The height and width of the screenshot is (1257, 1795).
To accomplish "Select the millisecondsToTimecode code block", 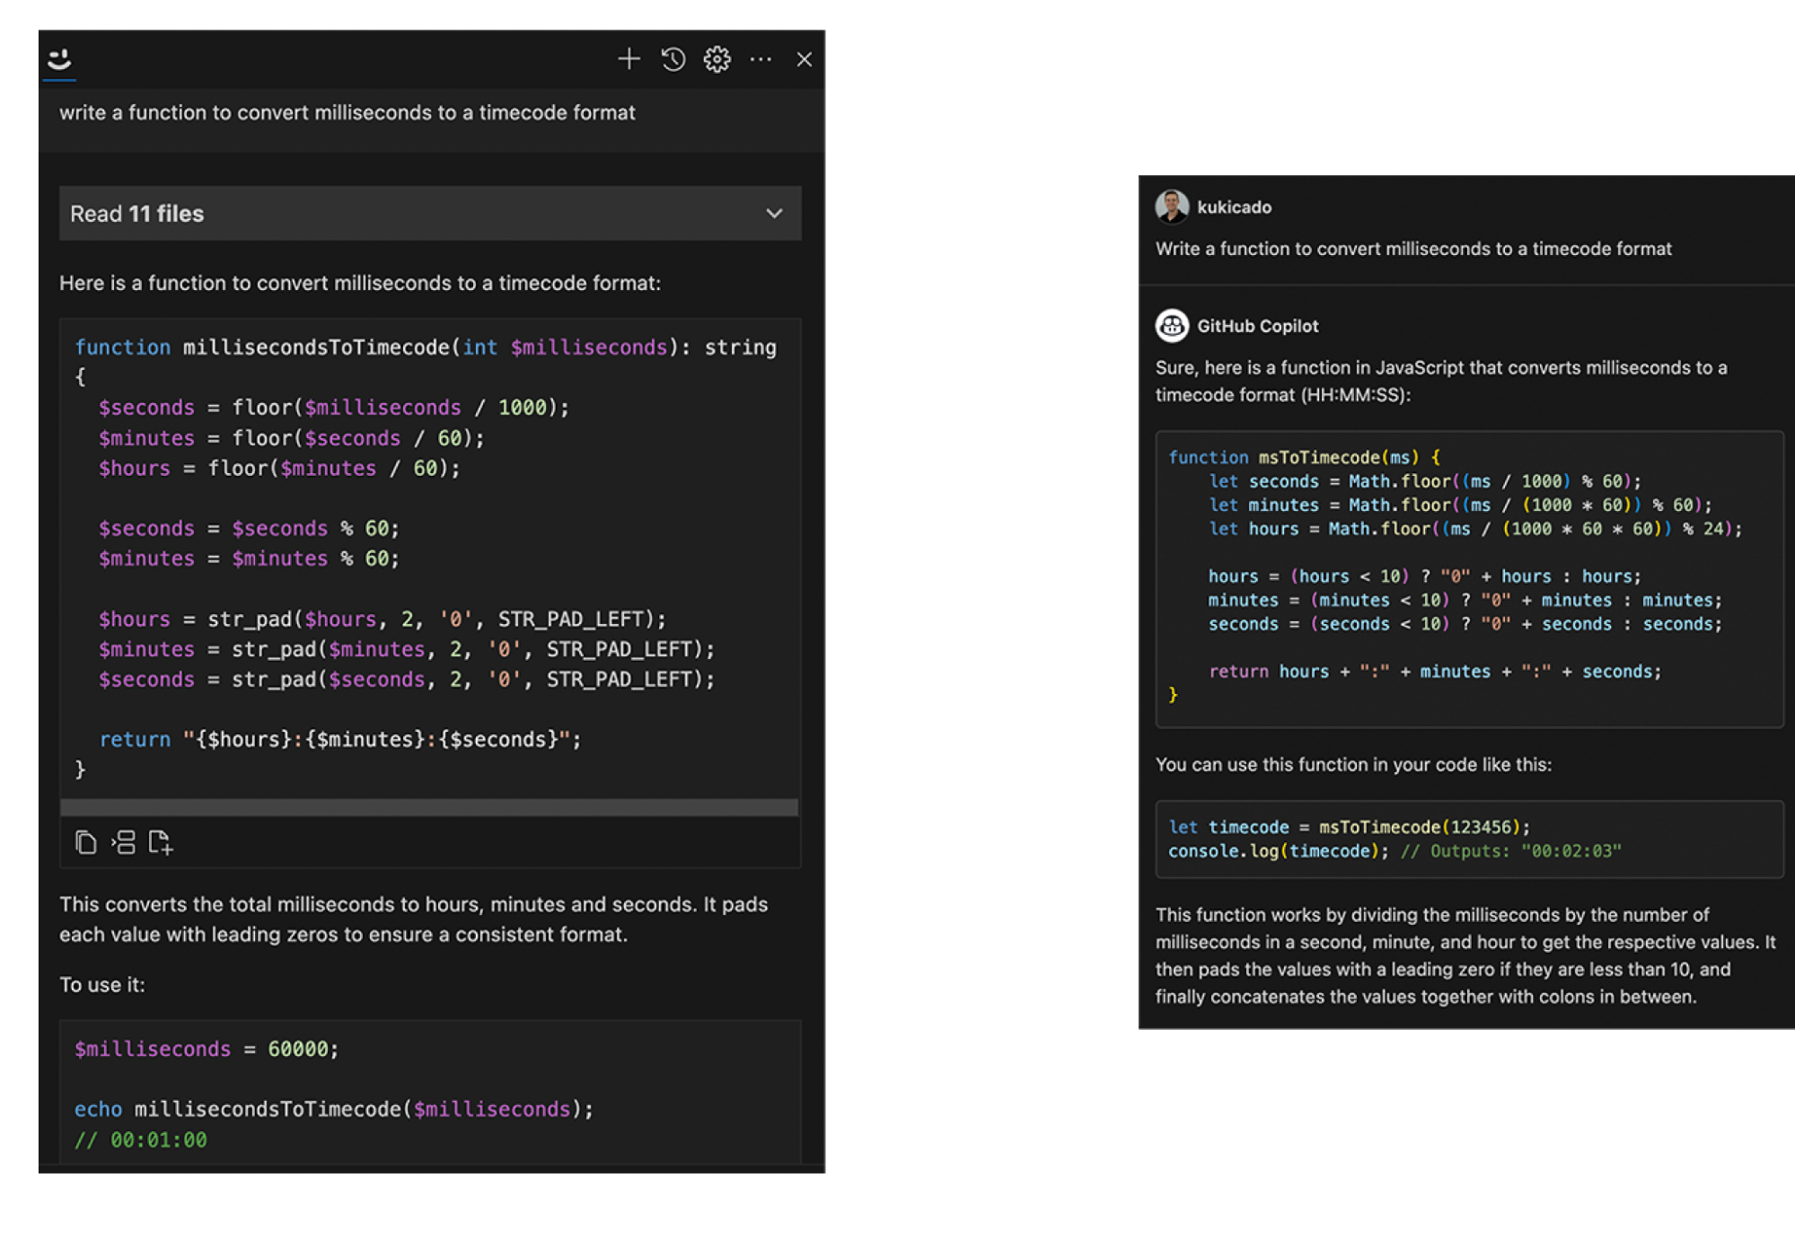I will 431,557.
